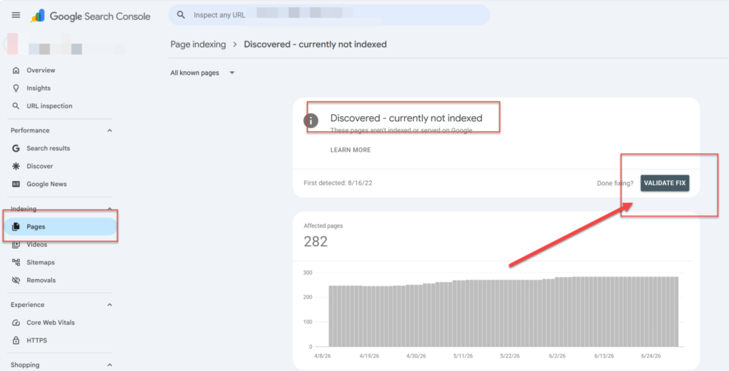Click the URL inspection magnifier icon
The image size is (729, 371).
pyautogui.click(x=16, y=106)
